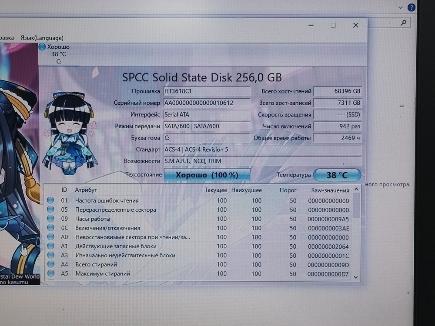
Task: Click the total host reads value 68396 GB
Action: click(338, 91)
